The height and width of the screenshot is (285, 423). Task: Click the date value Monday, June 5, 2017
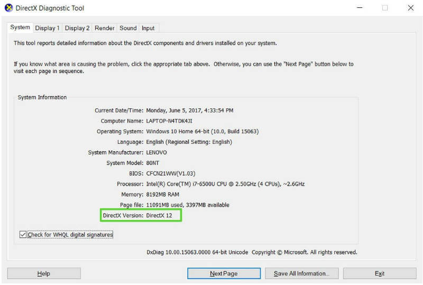(190, 111)
